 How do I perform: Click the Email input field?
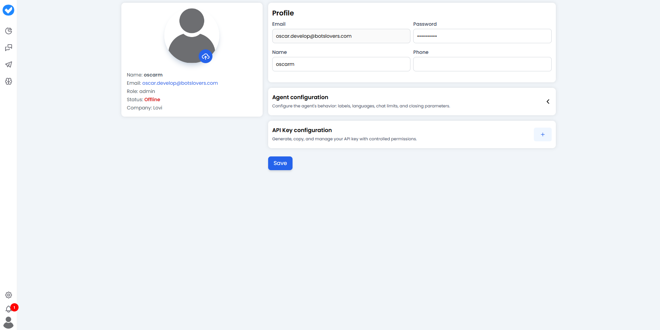(x=341, y=36)
